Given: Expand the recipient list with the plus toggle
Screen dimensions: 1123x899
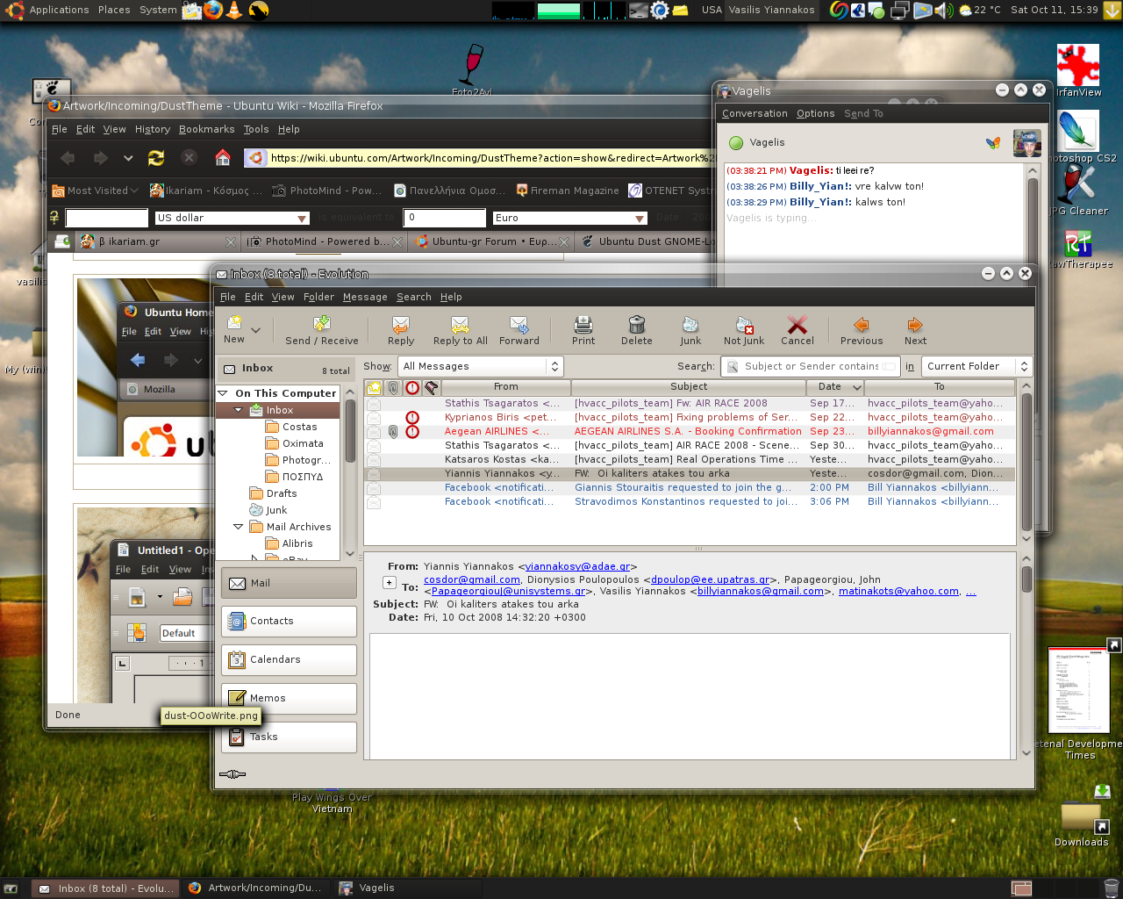Looking at the screenshot, I should pos(390,582).
